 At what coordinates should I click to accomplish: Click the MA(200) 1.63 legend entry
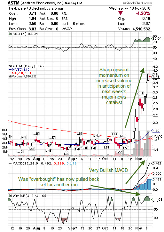(x=20, y=73)
